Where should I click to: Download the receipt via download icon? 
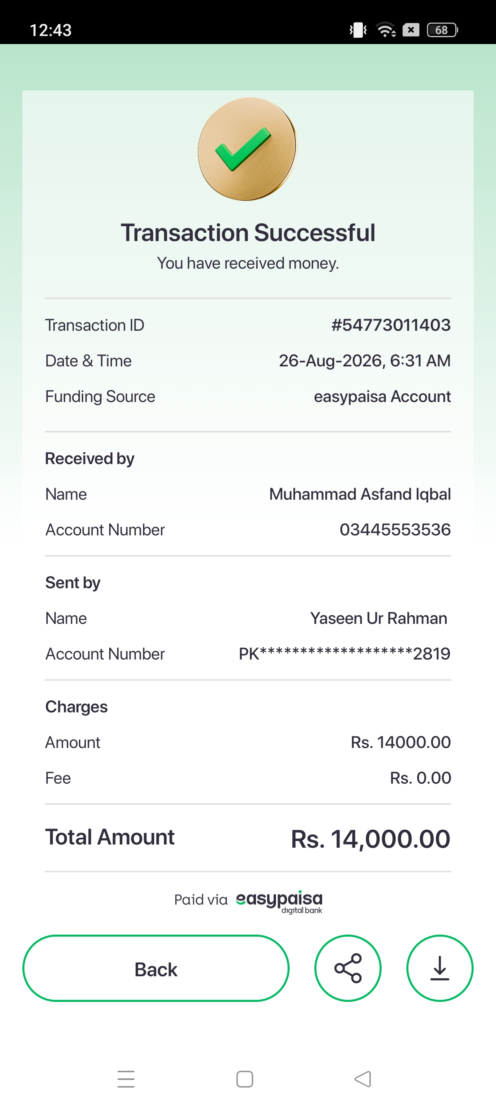point(440,968)
